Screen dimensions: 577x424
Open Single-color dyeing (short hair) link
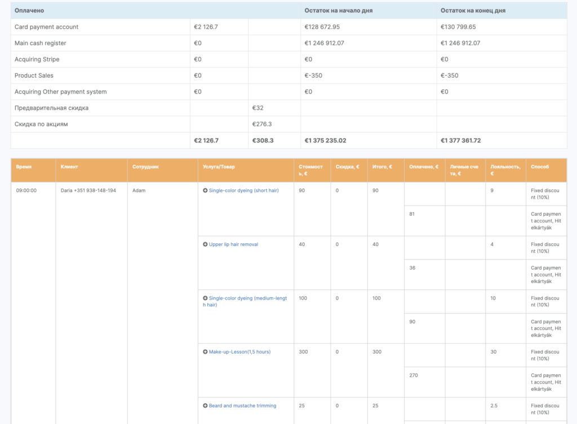(243, 190)
